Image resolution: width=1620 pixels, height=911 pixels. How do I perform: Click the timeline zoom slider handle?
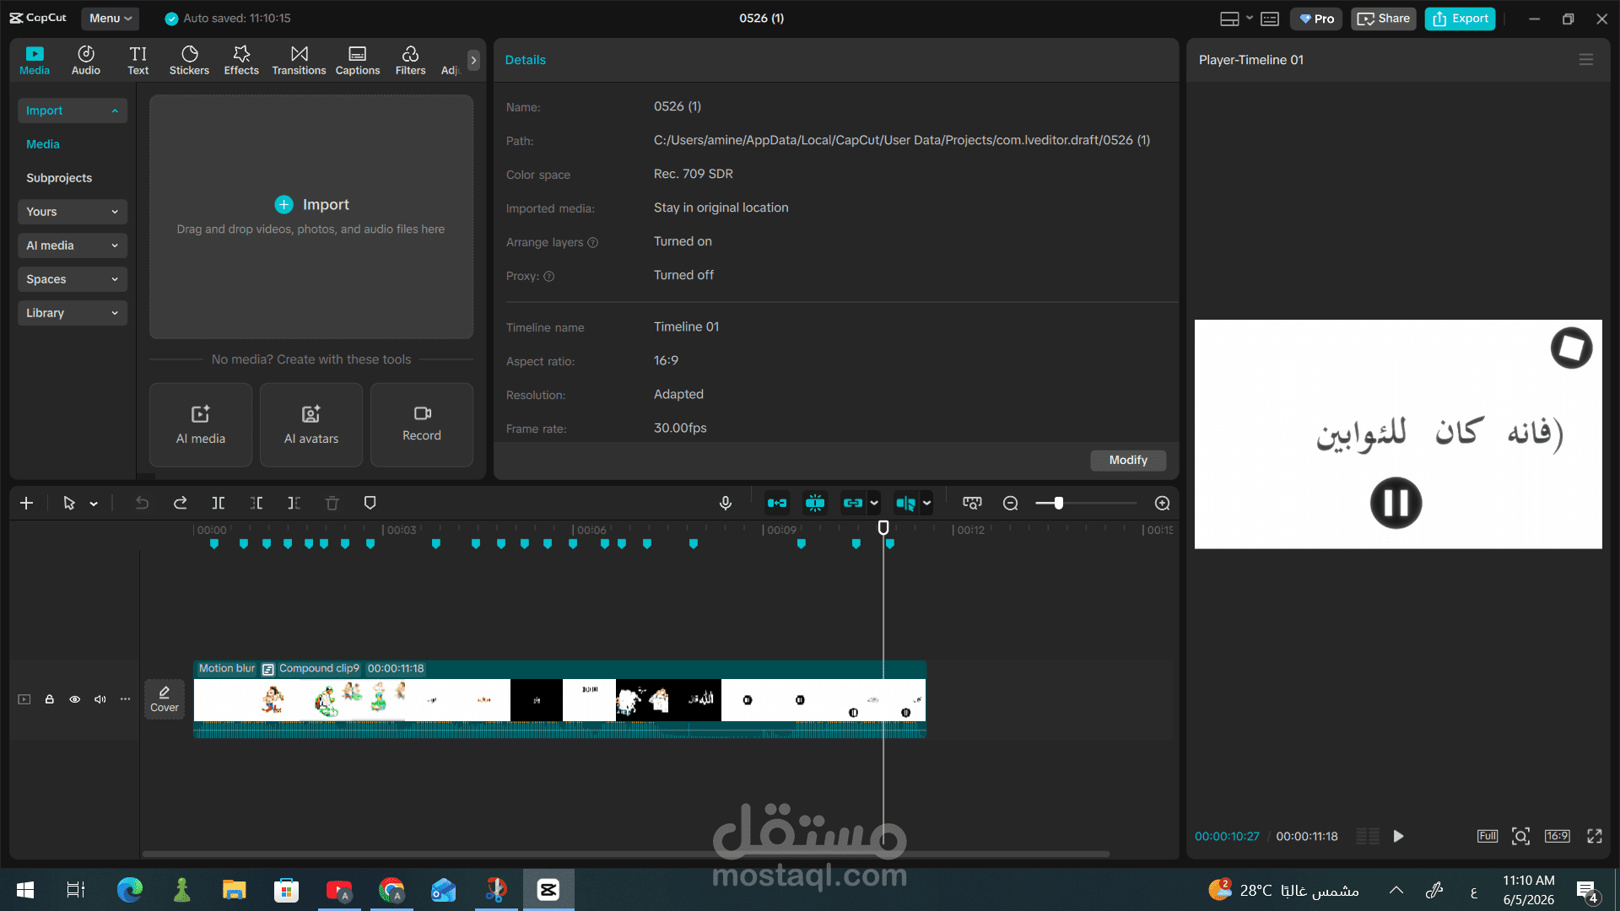click(1058, 504)
